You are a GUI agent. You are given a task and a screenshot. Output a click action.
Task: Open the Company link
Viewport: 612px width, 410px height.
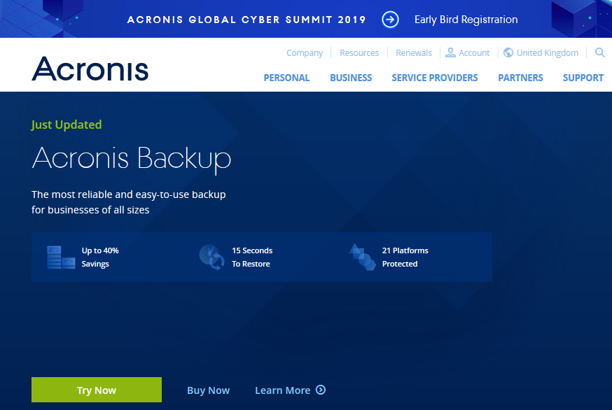305,53
